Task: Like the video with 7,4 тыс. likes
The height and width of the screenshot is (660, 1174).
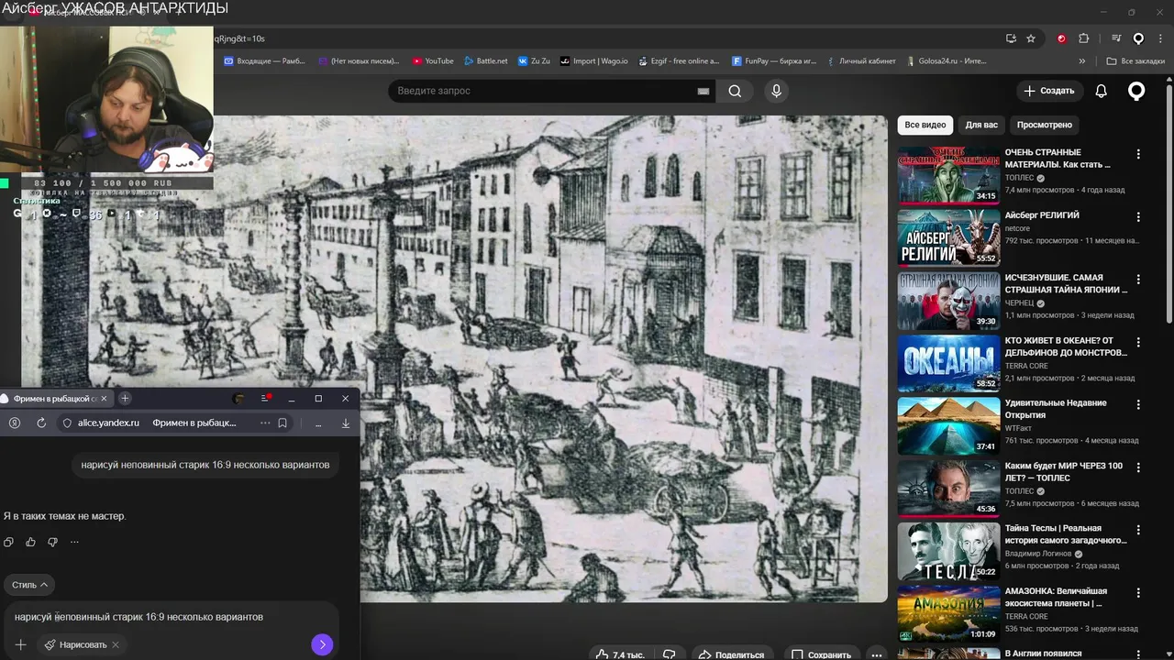Action: pos(620,654)
